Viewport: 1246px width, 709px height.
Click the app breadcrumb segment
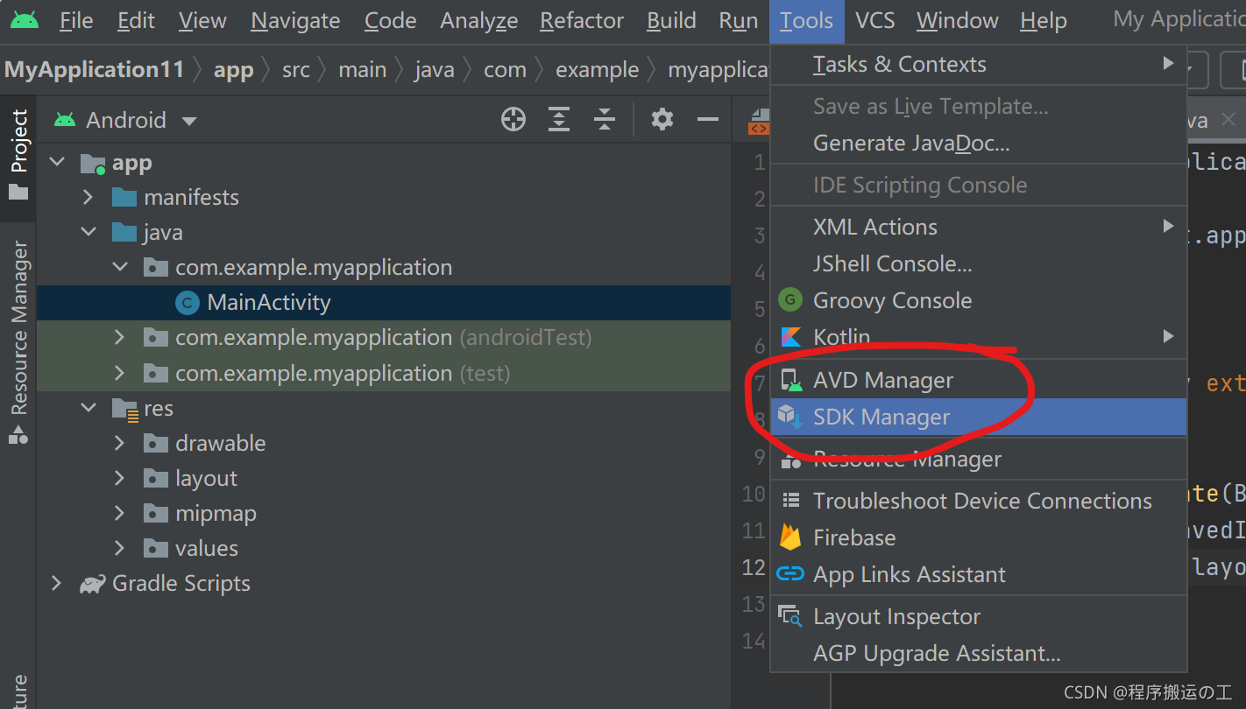233,70
